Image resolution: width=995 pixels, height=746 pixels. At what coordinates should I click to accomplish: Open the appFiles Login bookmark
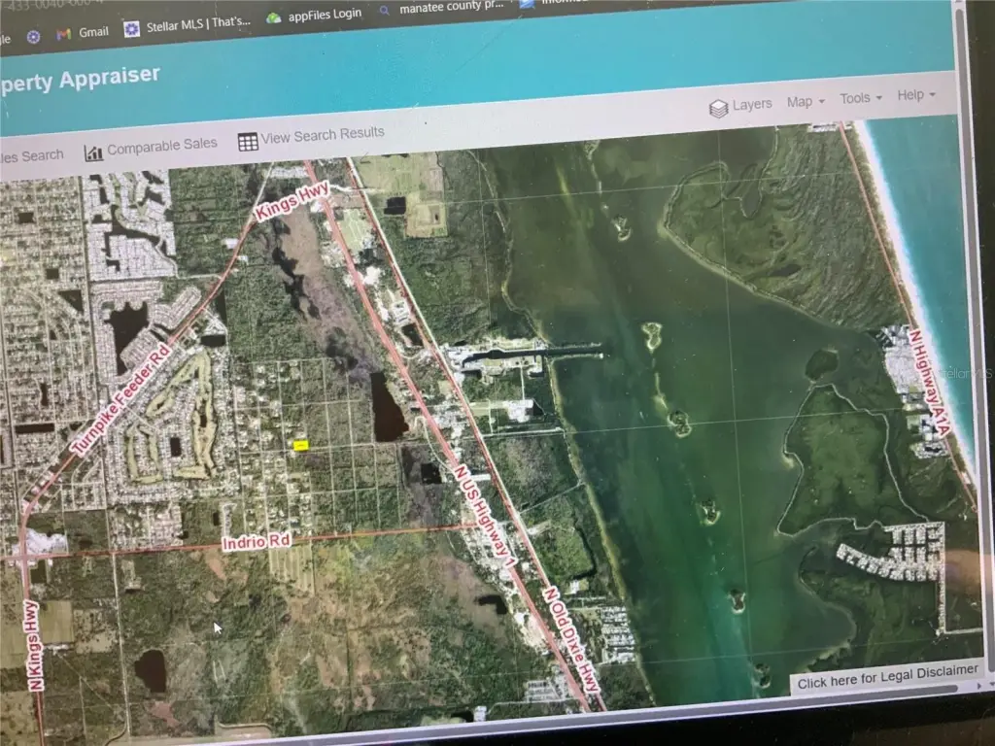point(324,15)
